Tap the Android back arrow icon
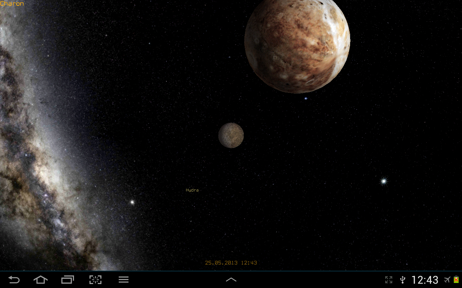The image size is (462, 288). [14, 280]
